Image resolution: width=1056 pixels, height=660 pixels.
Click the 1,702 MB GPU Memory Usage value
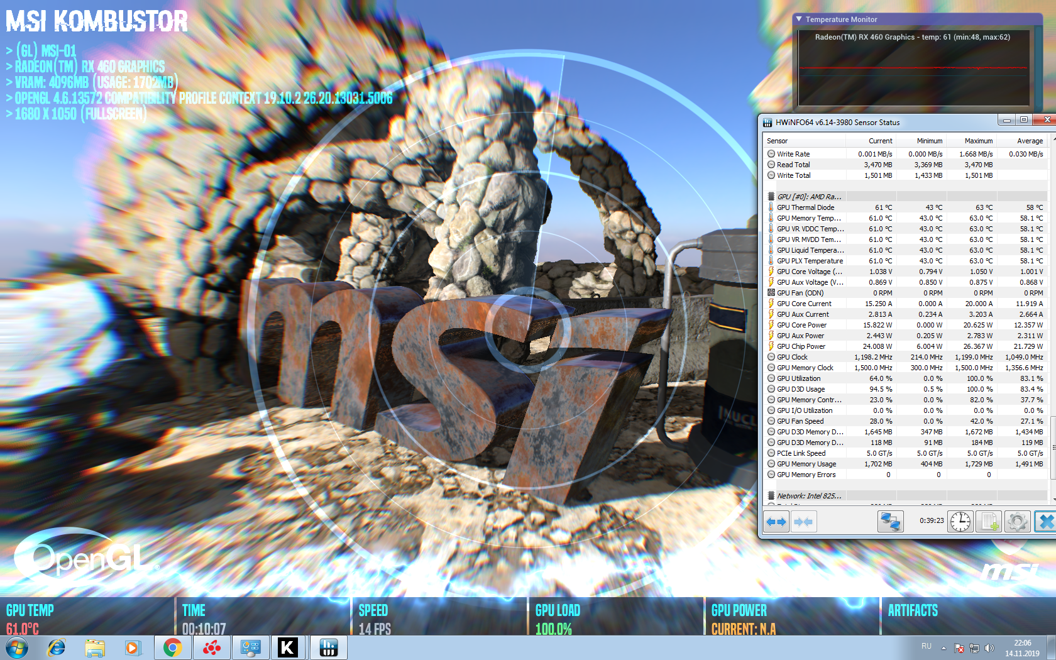pyautogui.click(x=878, y=464)
